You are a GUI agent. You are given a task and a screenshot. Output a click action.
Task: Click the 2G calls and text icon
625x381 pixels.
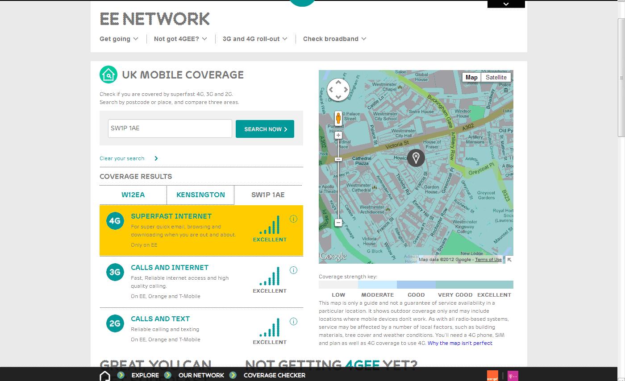(115, 323)
